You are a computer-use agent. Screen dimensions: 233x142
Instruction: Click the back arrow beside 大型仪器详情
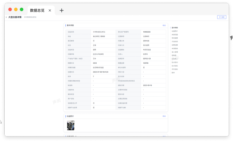click(6, 17)
